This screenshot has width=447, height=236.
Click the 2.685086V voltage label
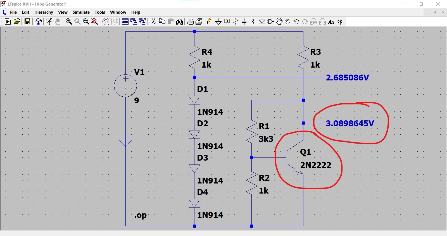click(x=348, y=77)
